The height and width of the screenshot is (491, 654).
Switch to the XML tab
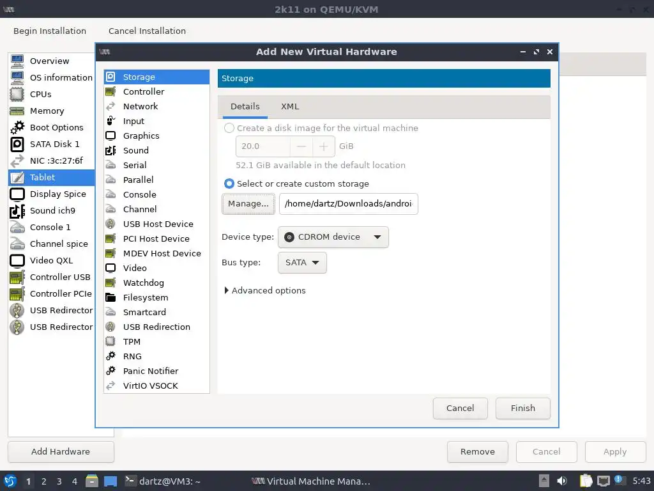click(x=290, y=107)
